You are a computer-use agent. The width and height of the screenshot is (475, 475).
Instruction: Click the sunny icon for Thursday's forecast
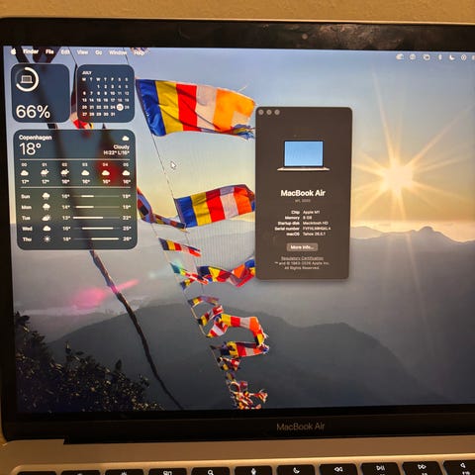click(47, 238)
